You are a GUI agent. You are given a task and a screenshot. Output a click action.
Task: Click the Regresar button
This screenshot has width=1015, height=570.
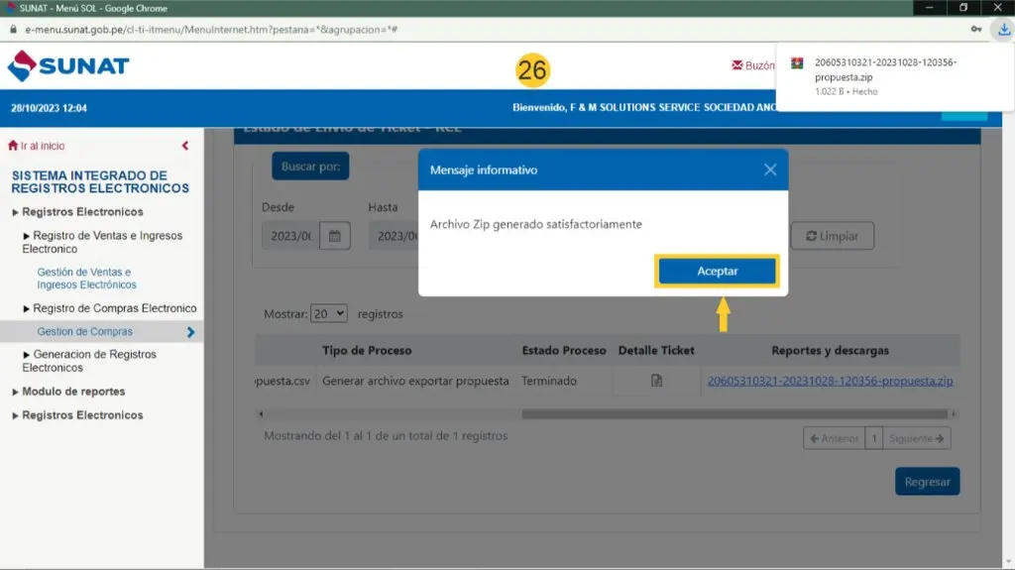[x=927, y=482]
